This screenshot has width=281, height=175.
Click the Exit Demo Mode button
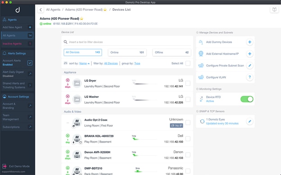(x=16, y=166)
